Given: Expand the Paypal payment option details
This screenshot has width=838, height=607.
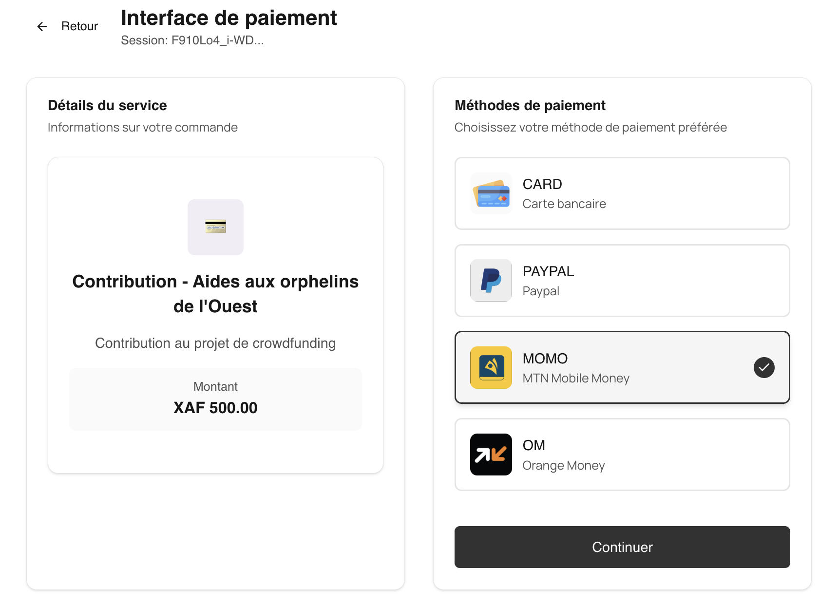Looking at the screenshot, I should pyautogui.click(x=622, y=281).
